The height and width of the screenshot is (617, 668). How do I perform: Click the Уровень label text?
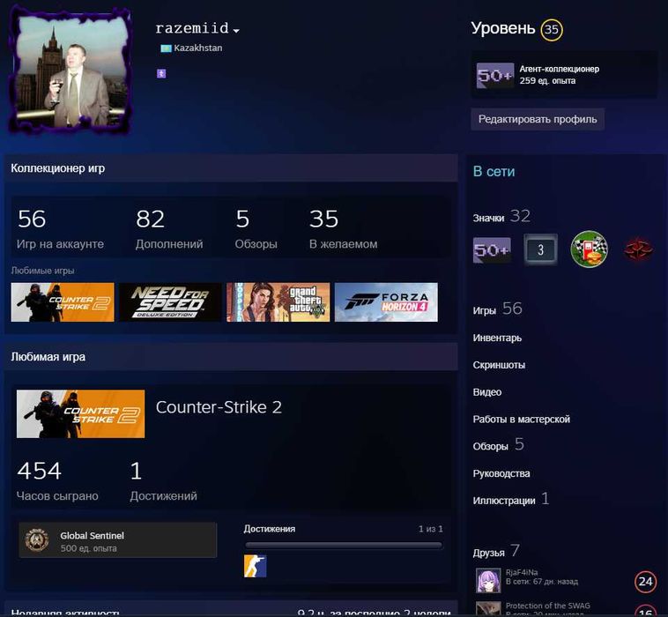502,28
